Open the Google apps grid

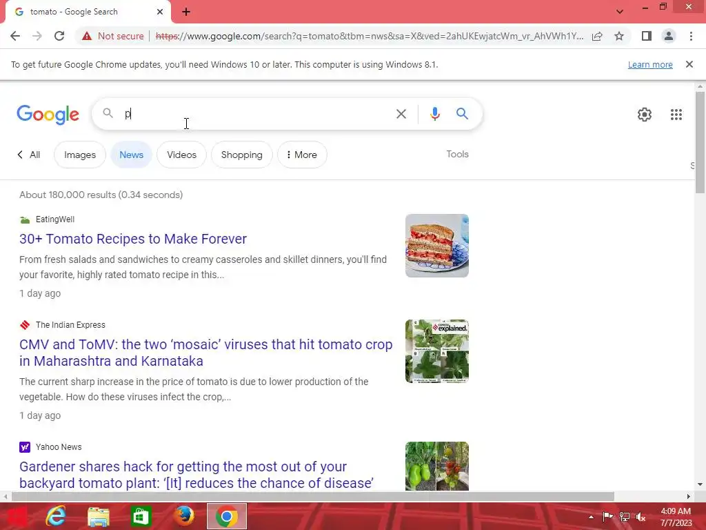pos(676,115)
